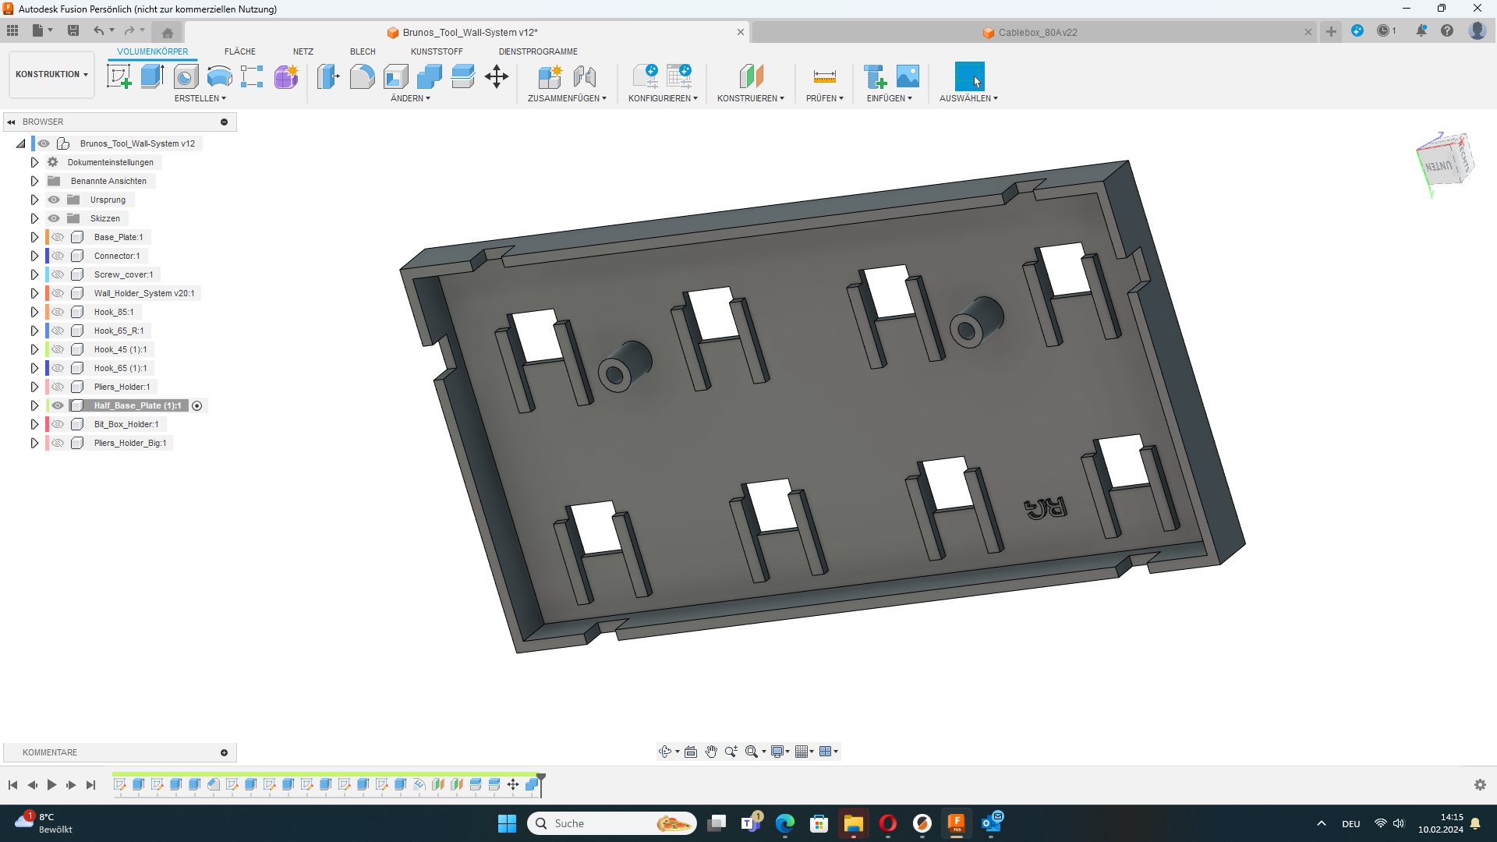Select the Move/Copy tool

pos(497,76)
